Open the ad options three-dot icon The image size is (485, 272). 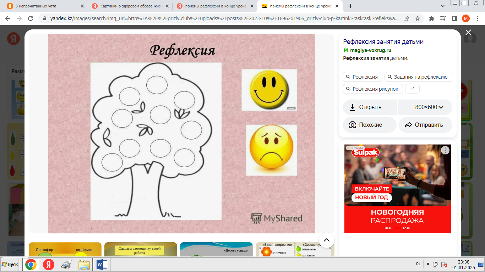[445, 150]
